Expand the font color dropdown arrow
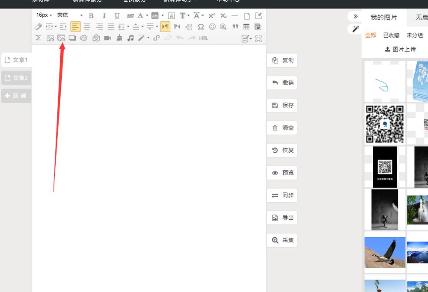 147,16
